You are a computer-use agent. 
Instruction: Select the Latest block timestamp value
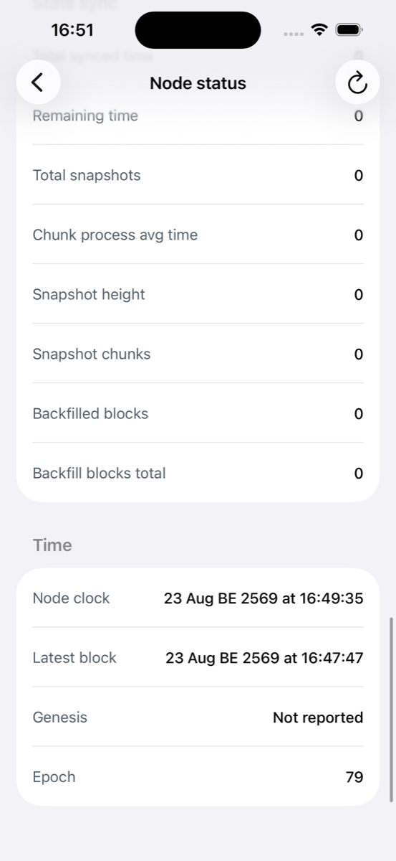pyautogui.click(x=264, y=657)
